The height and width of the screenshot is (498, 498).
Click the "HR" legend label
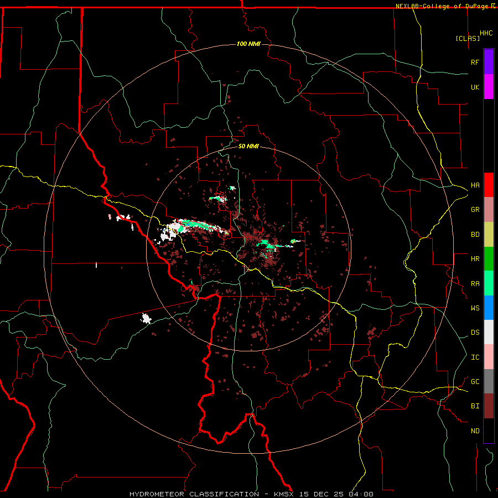tap(475, 259)
